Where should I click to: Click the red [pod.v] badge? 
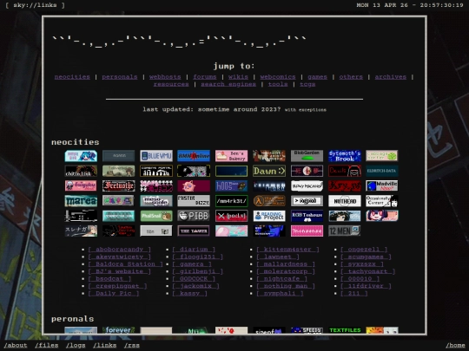pos(232,216)
